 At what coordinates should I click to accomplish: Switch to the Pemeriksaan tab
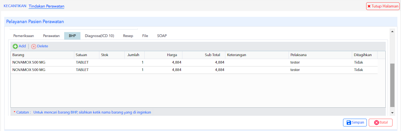(23, 36)
